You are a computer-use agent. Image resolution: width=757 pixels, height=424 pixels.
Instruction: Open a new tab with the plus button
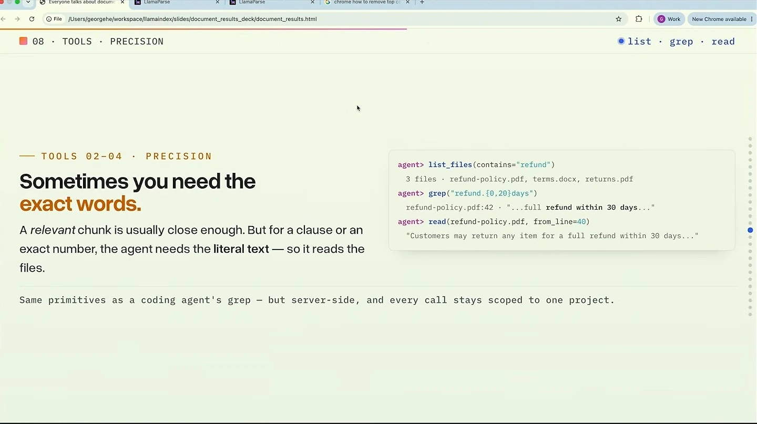click(x=422, y=3)
